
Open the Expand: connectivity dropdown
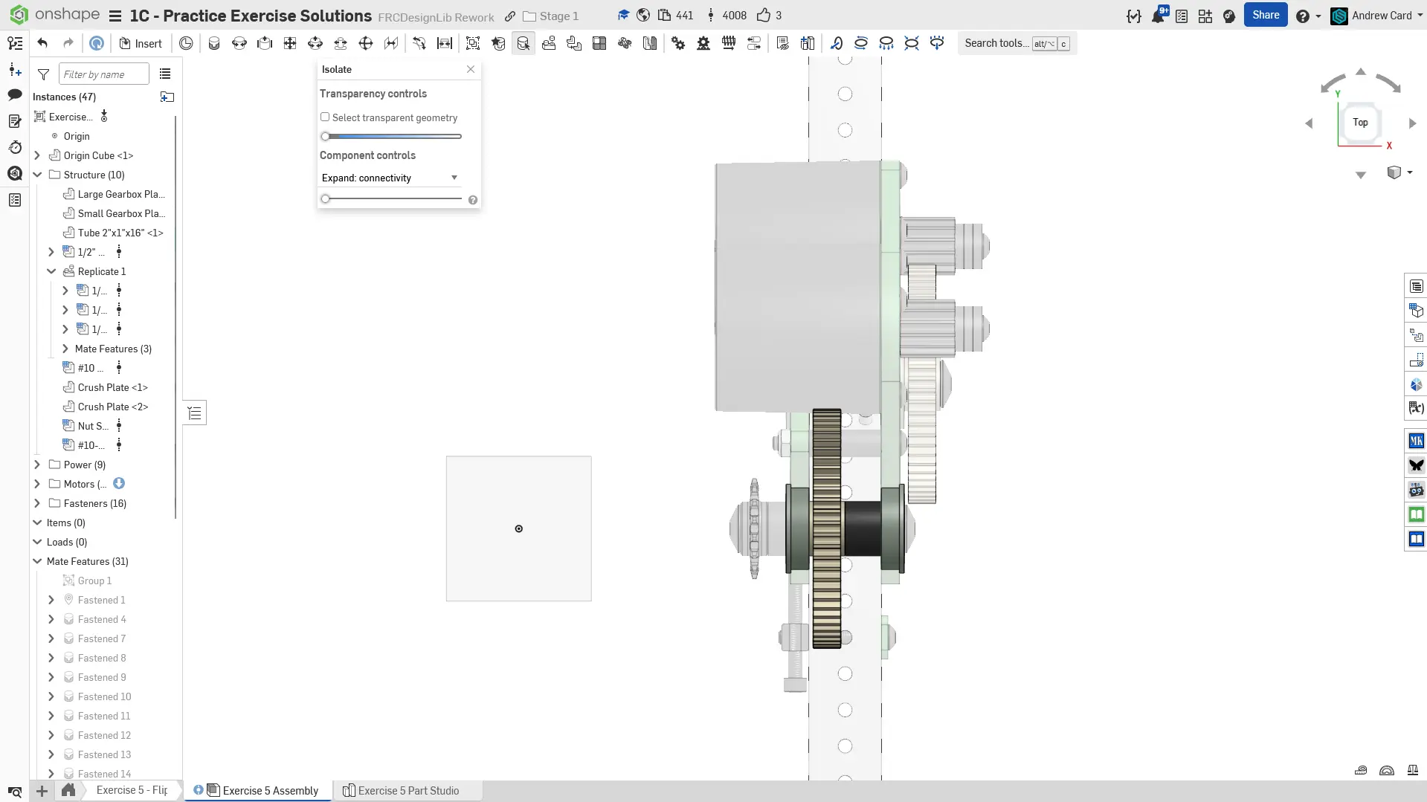coord(390,178)
